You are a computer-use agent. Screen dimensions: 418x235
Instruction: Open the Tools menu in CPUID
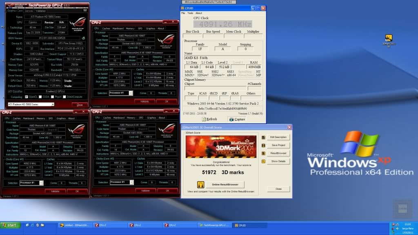pos(190,13)
